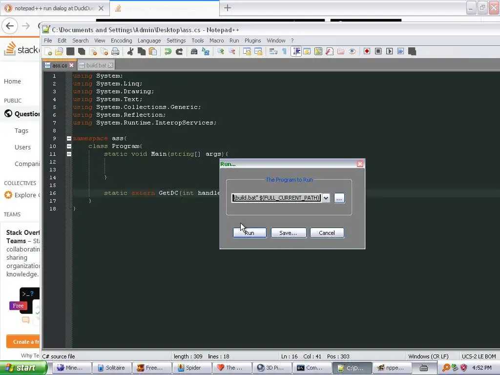Toggle synchronized vertical scrolling icon
Image resolution: width=500 pixels, height=375 pixels.
coord(247,51)
